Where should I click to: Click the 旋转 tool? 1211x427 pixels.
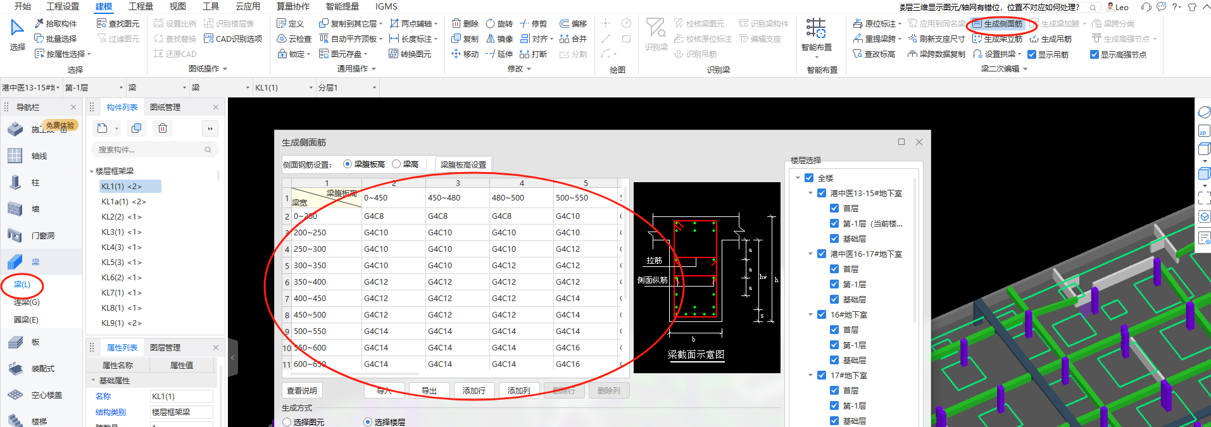tap(499, 23)
